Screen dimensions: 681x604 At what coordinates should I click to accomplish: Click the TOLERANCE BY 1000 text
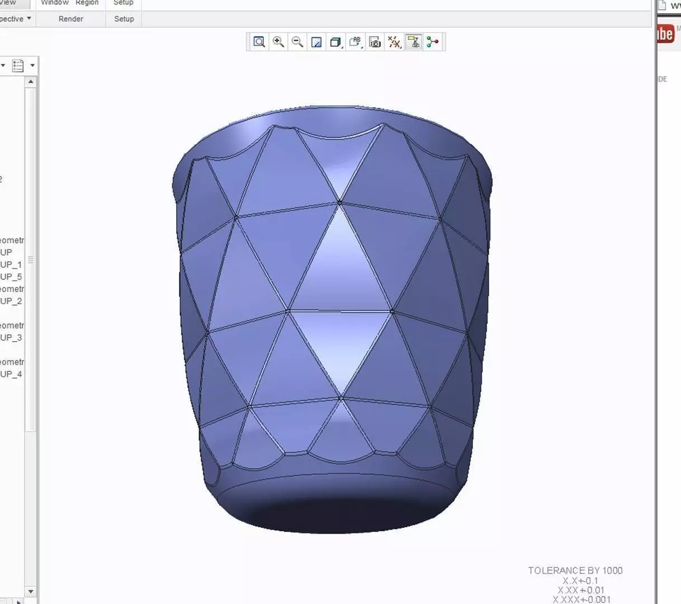575,570
